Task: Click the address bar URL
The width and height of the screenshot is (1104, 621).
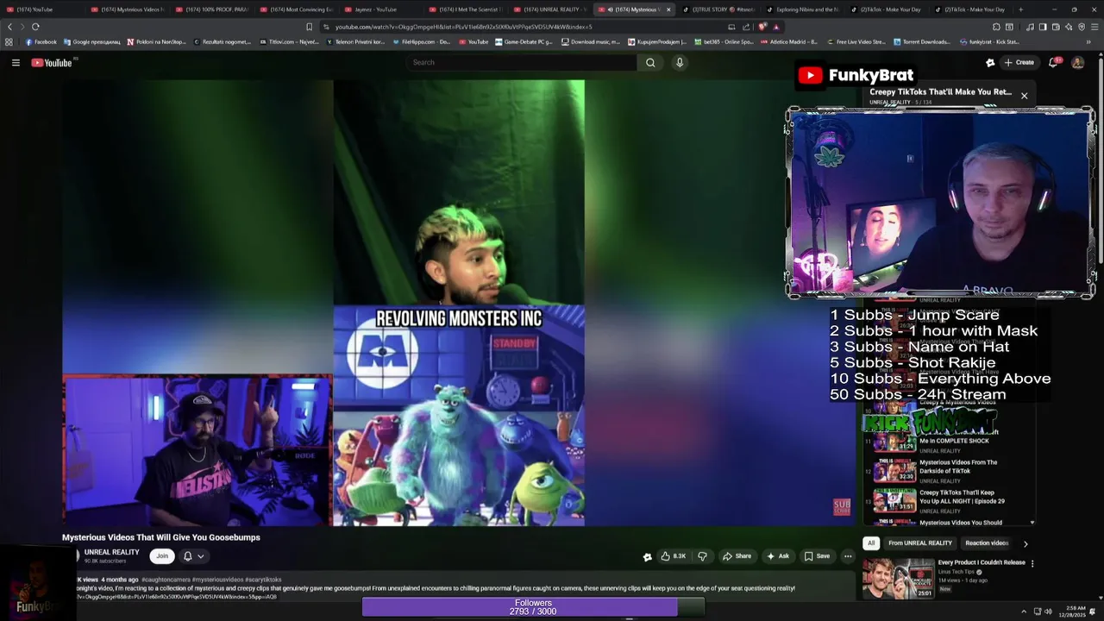Action: 463,27
